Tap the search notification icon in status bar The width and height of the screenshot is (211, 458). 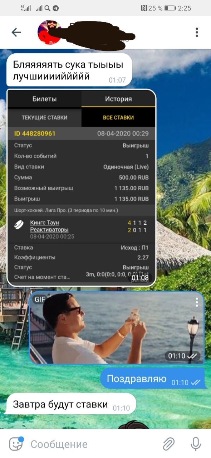[x=48, y=8]
